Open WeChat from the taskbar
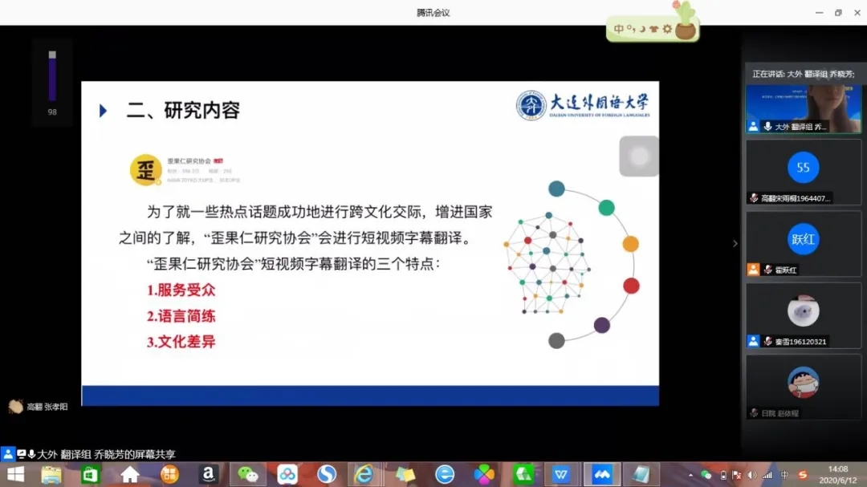Screen dimensions: 867x487 [x=248, y=475]
